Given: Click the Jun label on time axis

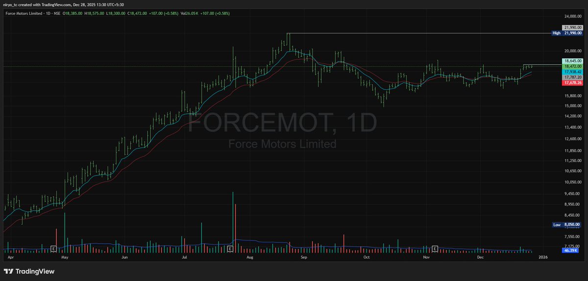Looking at the screenshot, I should [x=124, y=256].
